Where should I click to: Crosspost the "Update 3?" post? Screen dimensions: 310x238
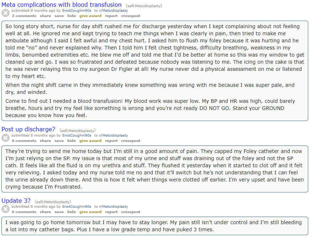pyautogui.click(x=131, y=212)
